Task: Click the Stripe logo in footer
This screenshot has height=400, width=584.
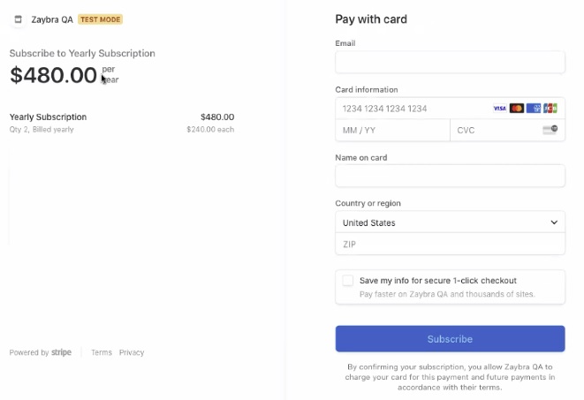Action: [61, 352]
